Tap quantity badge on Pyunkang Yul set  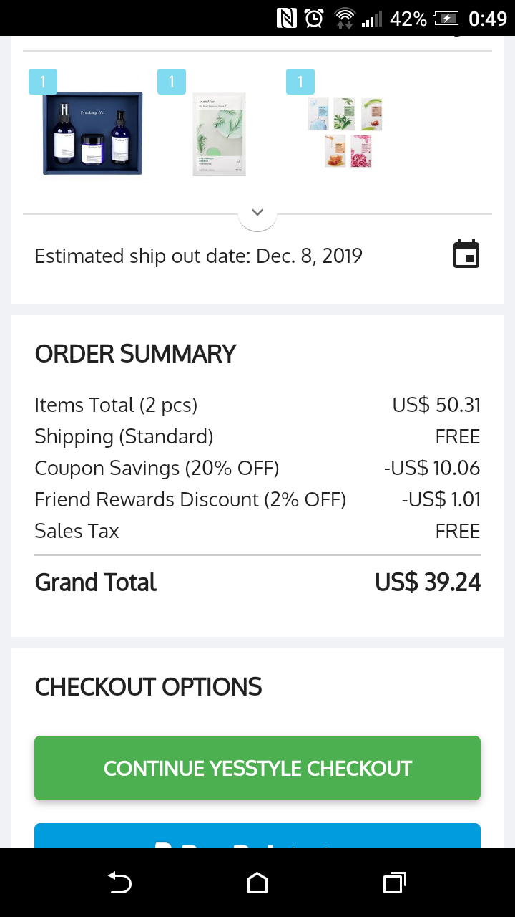(43, 82)
